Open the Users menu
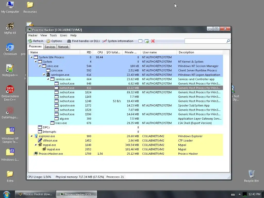This screenshot has width=264, height=198. coord(64,35)
